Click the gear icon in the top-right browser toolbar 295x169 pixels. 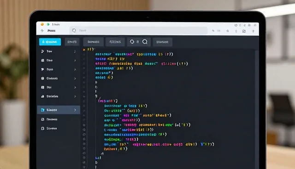tap(228, 31)
